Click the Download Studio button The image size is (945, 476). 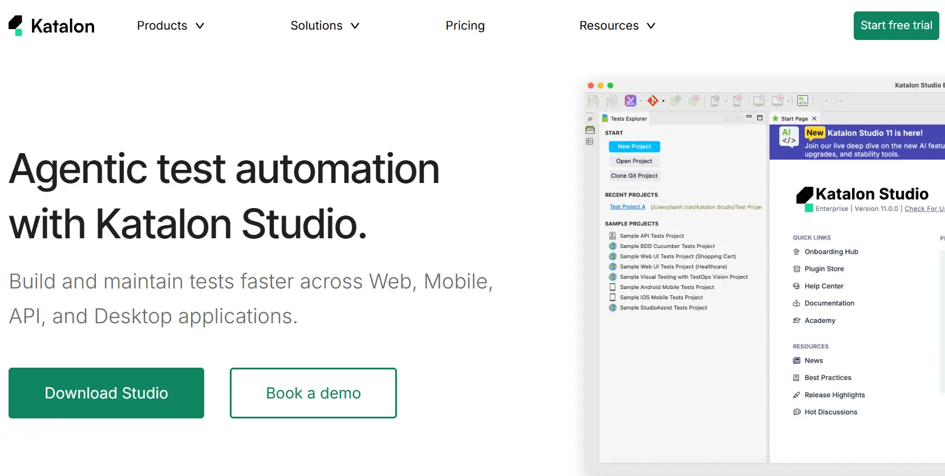106,393
